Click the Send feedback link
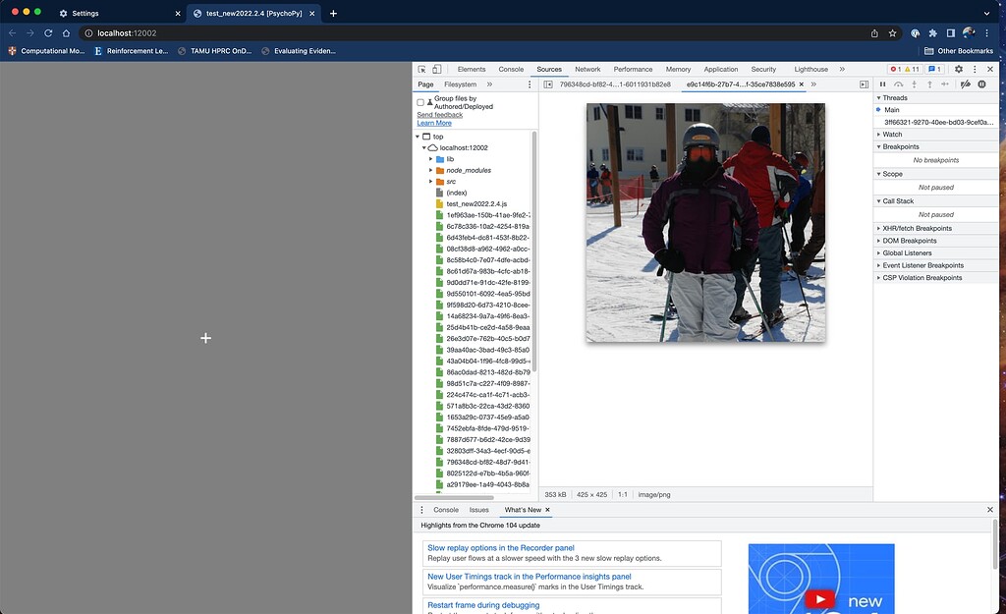The image size is (1006, 614). coord(439,114)
